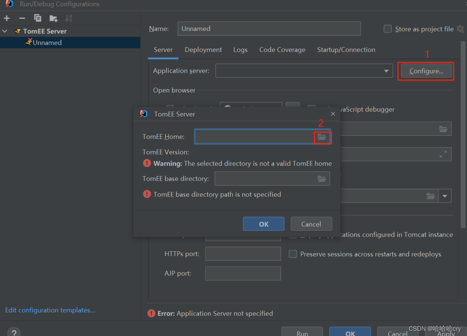This screenshot has width=467, height=336.
Task: Open Edit configuration templates link
Action: [50, 310]
